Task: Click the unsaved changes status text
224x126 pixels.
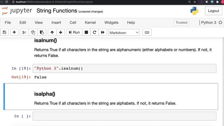Action: coord(91,12)
